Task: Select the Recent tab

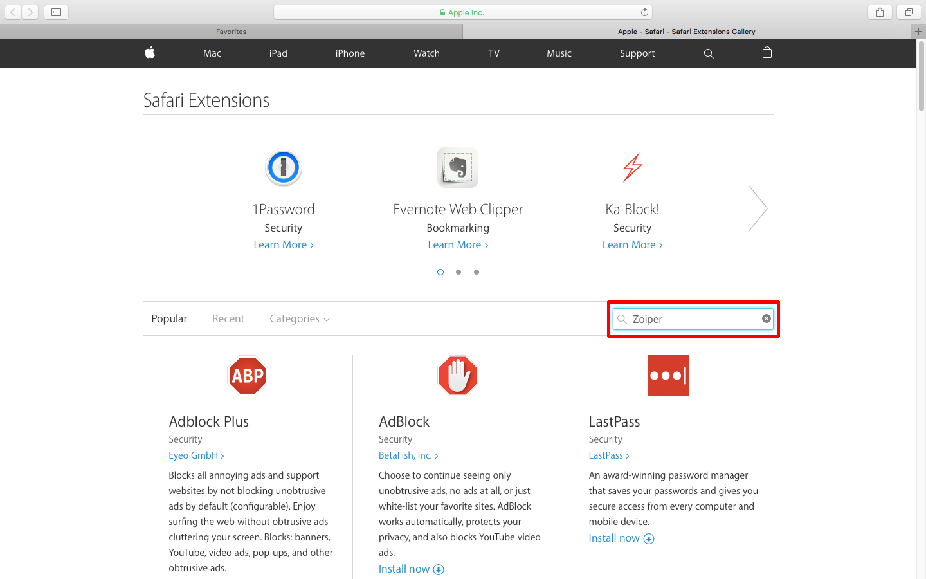Action: click(x=228, y=319)
